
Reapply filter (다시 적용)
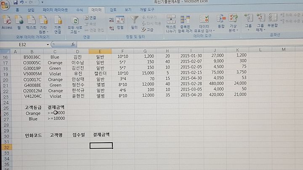click(x=151, y=24)
